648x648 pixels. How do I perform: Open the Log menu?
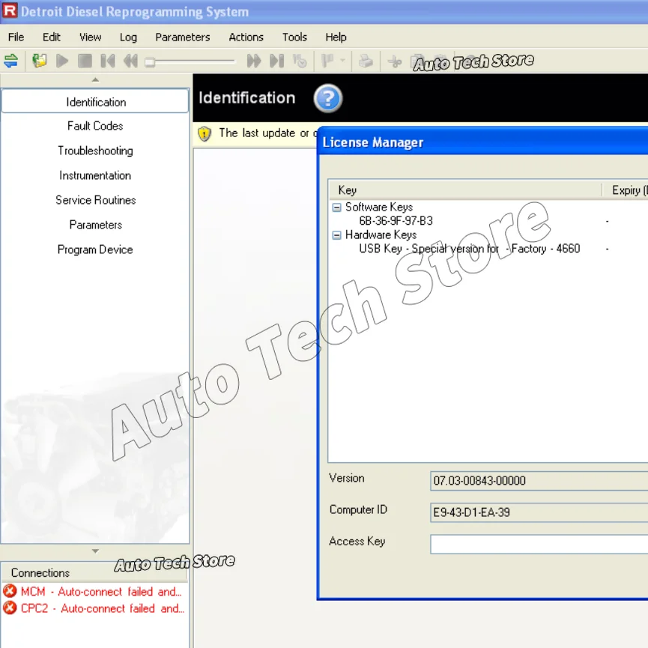point(128,37)
